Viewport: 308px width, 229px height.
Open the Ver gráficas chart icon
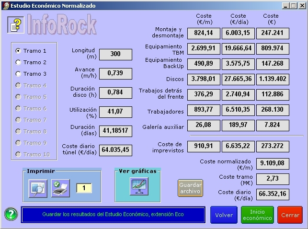click(x=138, y=186)
